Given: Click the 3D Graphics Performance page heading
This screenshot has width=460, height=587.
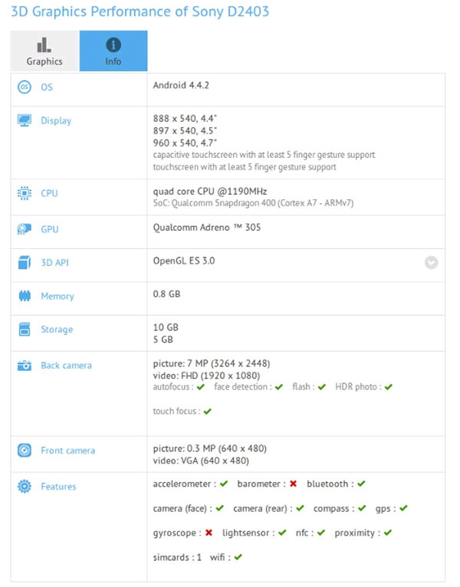Looking at the screenshot, I should tap(140, 12).
